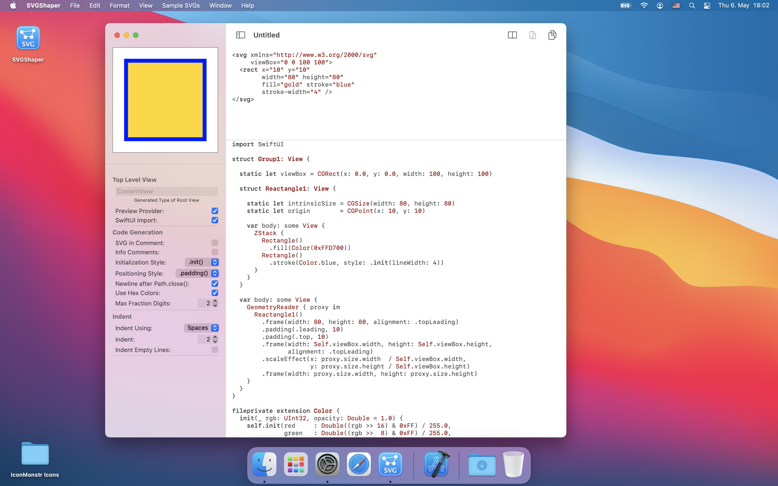The width and height of the screenshot is (778, 486).
Task: Click the Max Fraction Digits stepper
Action: [215, 303]
